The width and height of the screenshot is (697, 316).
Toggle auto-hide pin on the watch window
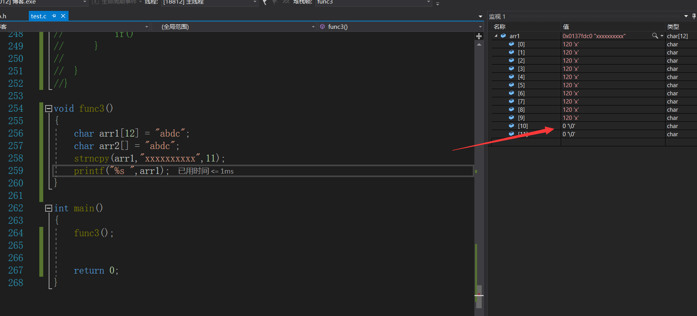pyautogui.click(x=694, y=16)
